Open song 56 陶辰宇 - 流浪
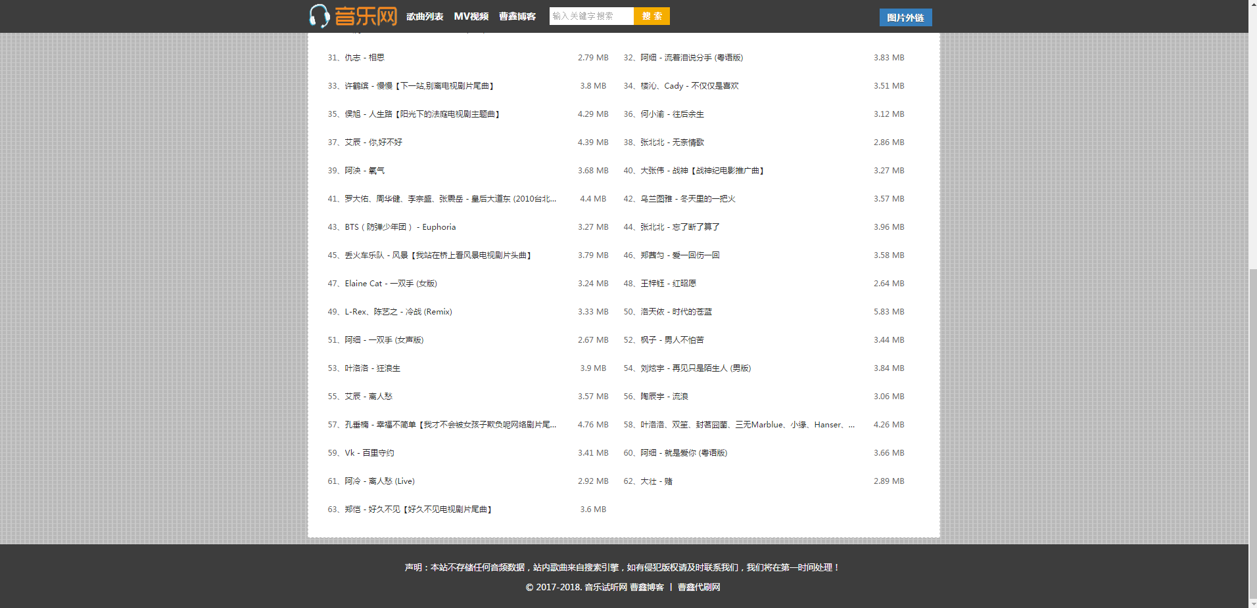Screen dimensions: 1257x608 [x=664, y=397]
